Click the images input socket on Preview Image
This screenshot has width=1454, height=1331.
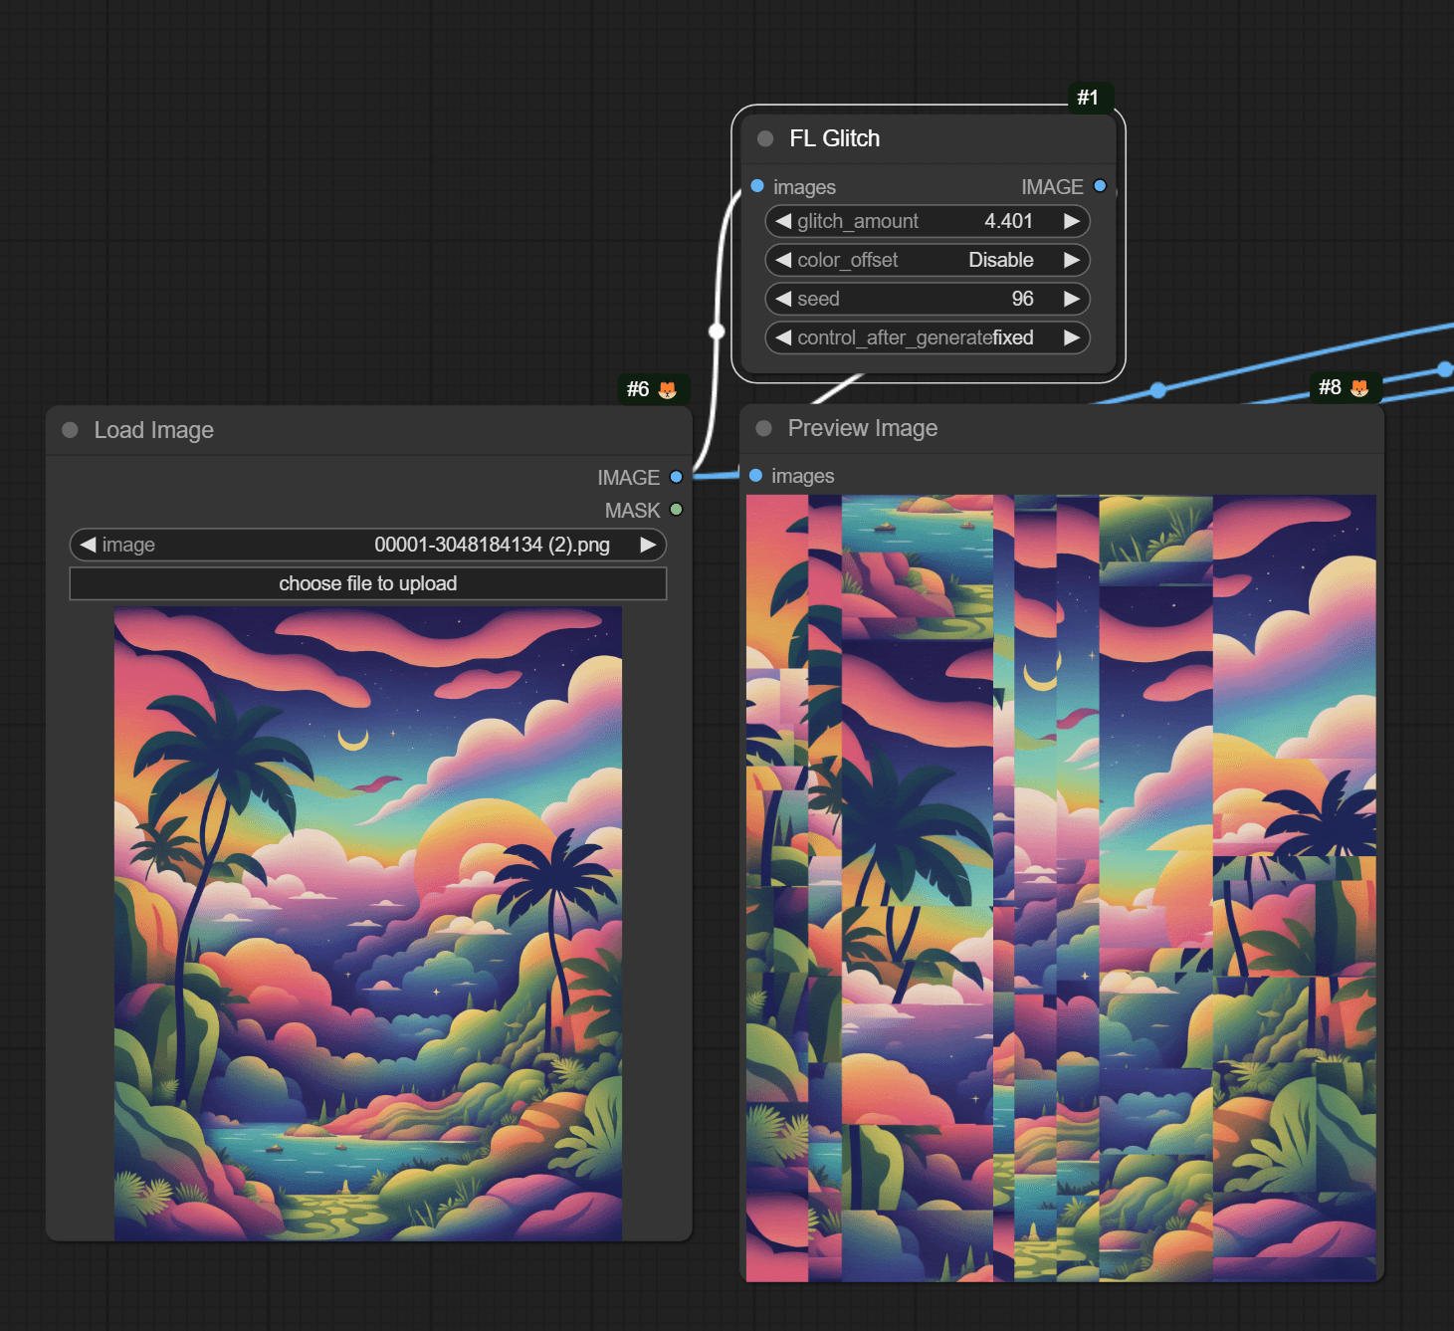[755, 476]
